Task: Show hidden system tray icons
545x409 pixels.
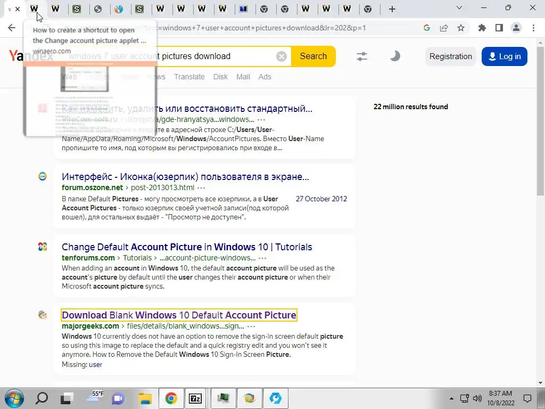Action: click(451, 398)
